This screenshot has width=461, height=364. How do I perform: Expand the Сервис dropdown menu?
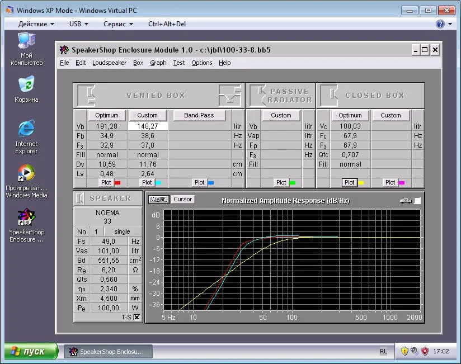coord(118,24)
